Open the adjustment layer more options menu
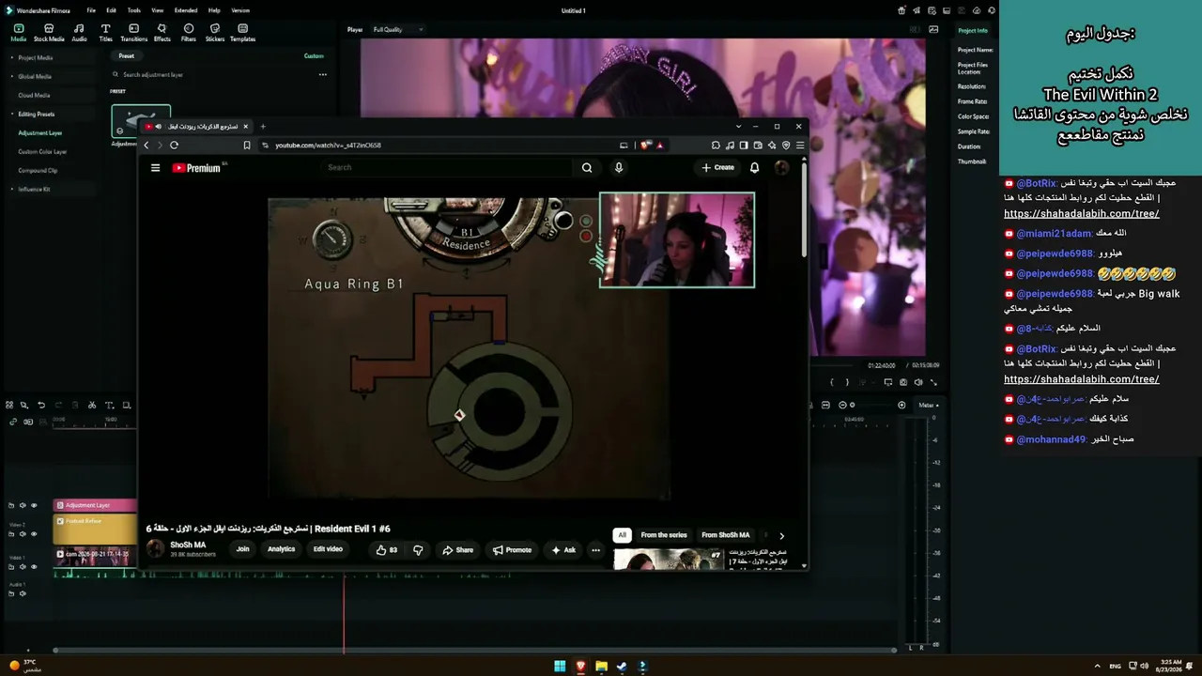Screen dimensions: 1202x676 click(322, 74)
